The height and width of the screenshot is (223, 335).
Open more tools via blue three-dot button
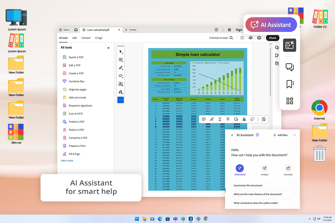point(120,100)
